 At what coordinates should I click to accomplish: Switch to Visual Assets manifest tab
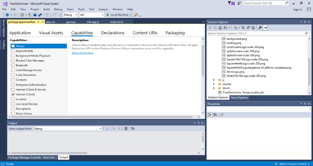click(x=51, y=33)
